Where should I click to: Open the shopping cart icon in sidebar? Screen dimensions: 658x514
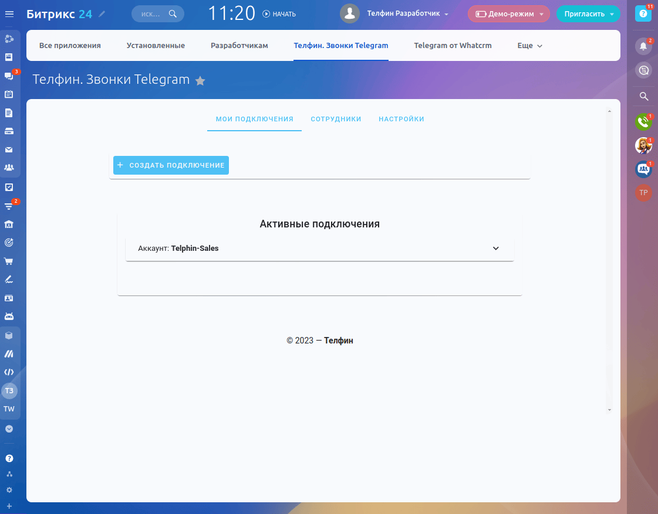tap(9, 261)
